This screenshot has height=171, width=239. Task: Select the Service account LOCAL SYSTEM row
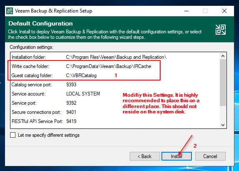[x=115, y=94]
